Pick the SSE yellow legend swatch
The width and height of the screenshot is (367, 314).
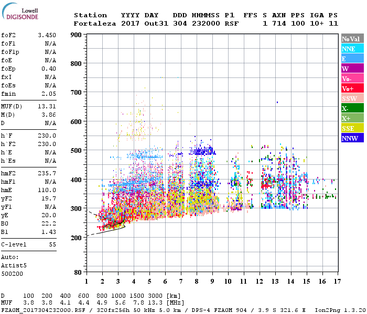tap(352, 128)
